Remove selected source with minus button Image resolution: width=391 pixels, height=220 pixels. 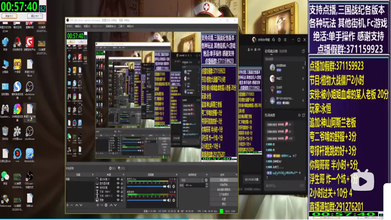tap(102, 205)
